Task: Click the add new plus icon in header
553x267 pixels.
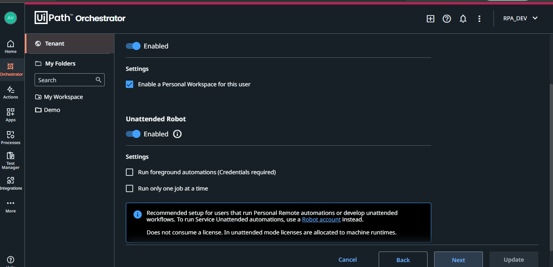Action: pyautogui.click(x=430, y=19)
